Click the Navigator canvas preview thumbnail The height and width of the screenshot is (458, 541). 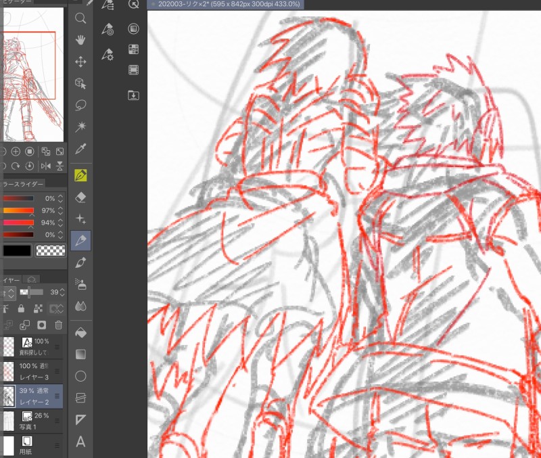tap(33, 74)
